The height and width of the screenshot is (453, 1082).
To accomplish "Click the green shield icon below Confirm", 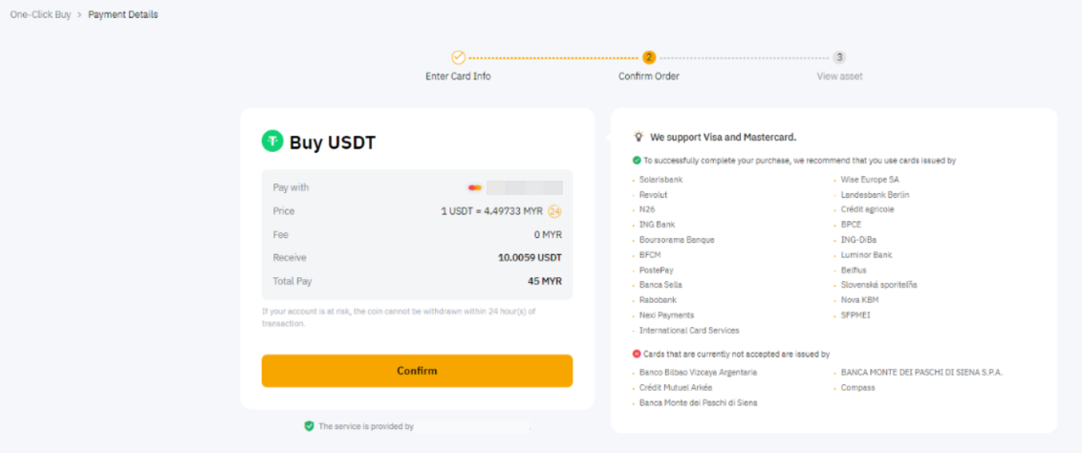I will 309,426.
